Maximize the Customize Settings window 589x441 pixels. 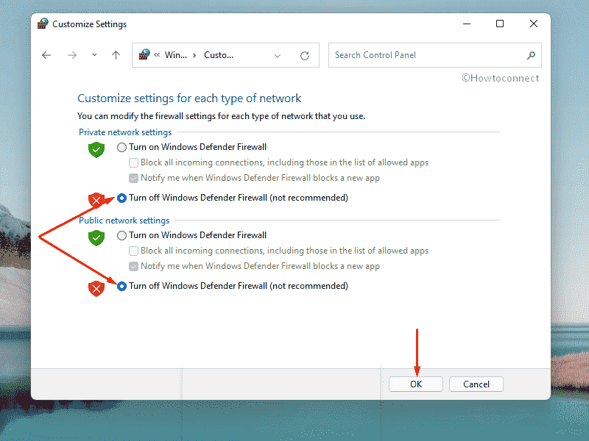[x=500, y=24]
